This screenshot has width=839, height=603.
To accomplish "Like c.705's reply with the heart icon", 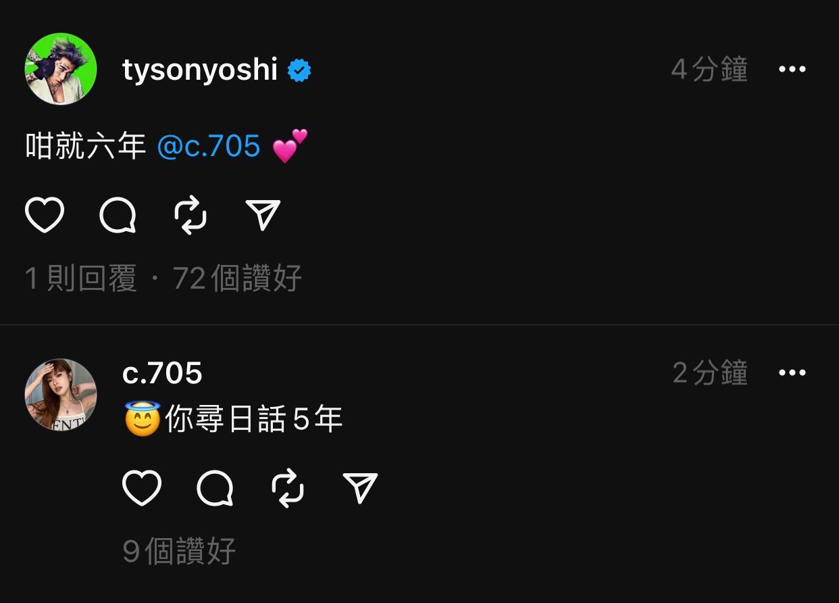I will pyautogui.click(x=142, y=487).
